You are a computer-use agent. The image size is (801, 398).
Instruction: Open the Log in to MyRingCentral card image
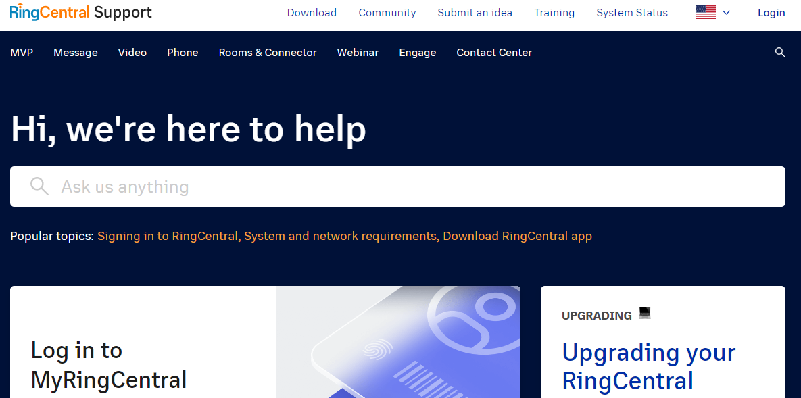[397, 342]
